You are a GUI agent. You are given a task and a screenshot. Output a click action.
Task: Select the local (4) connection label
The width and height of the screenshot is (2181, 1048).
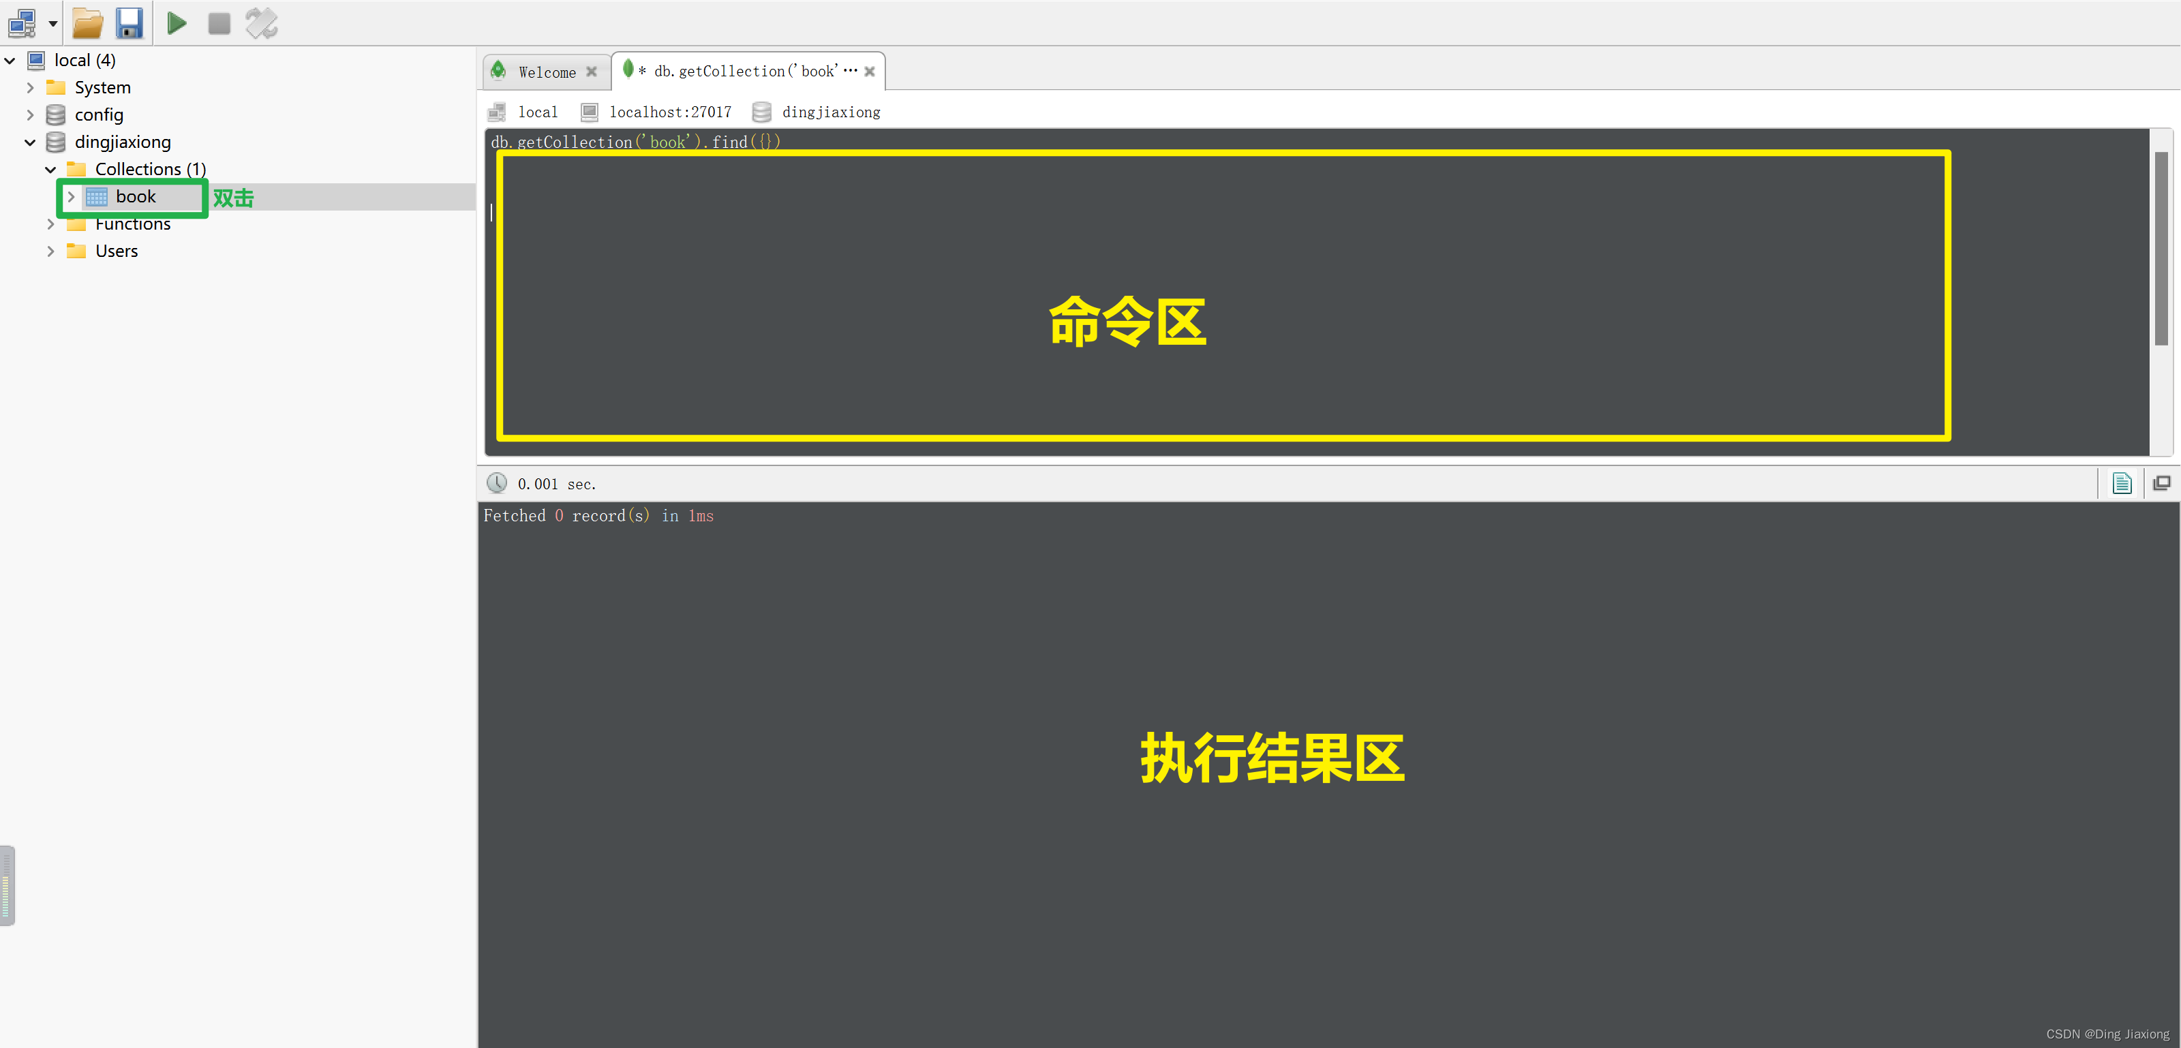pyautogui.click(x=85, y=60)
